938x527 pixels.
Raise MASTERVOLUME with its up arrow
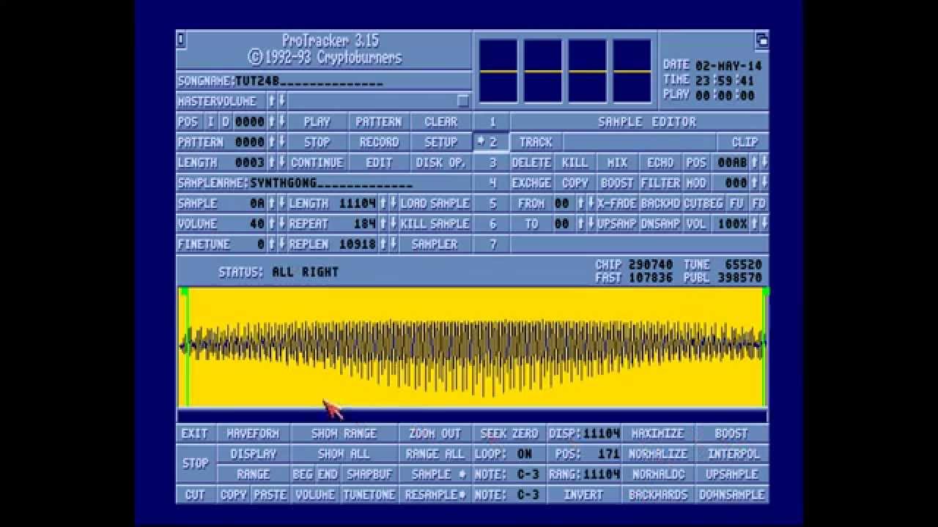(272, 101)
